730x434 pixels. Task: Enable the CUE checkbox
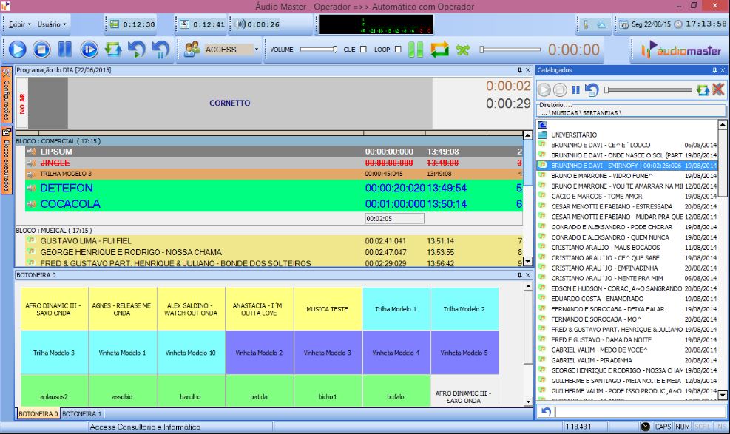[x=362, y=50]
